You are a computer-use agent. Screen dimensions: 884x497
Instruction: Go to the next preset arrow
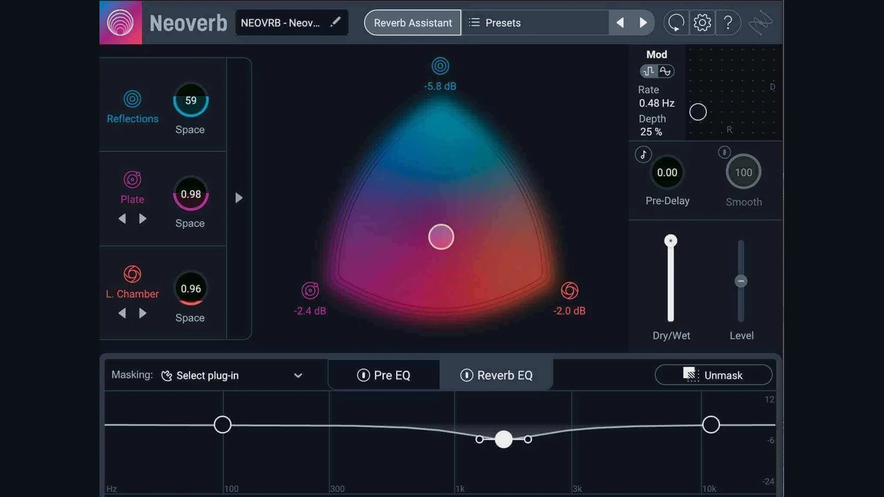click(x=643, y=23)
